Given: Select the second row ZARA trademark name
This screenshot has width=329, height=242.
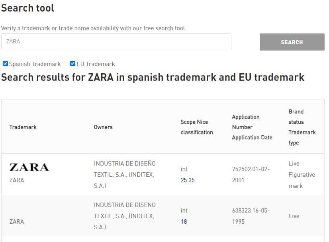Looking at the screenshot, I should 17,222.
